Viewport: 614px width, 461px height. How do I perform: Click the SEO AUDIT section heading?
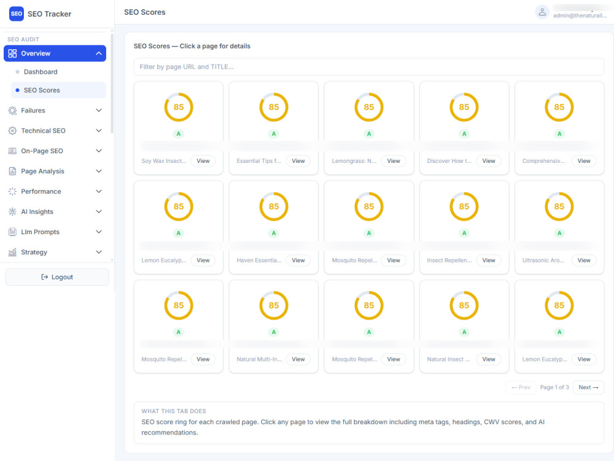23,39
